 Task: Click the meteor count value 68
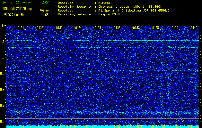pyautogui.click(x=47, y=15)
